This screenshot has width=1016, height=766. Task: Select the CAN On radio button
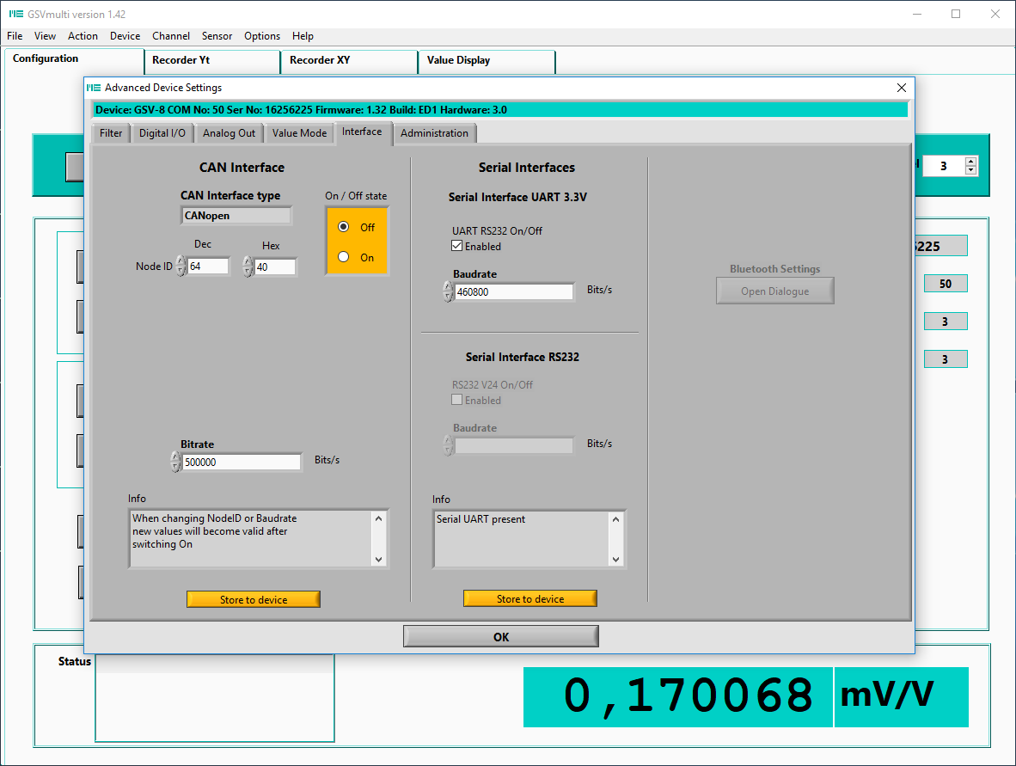pos(344,256)
